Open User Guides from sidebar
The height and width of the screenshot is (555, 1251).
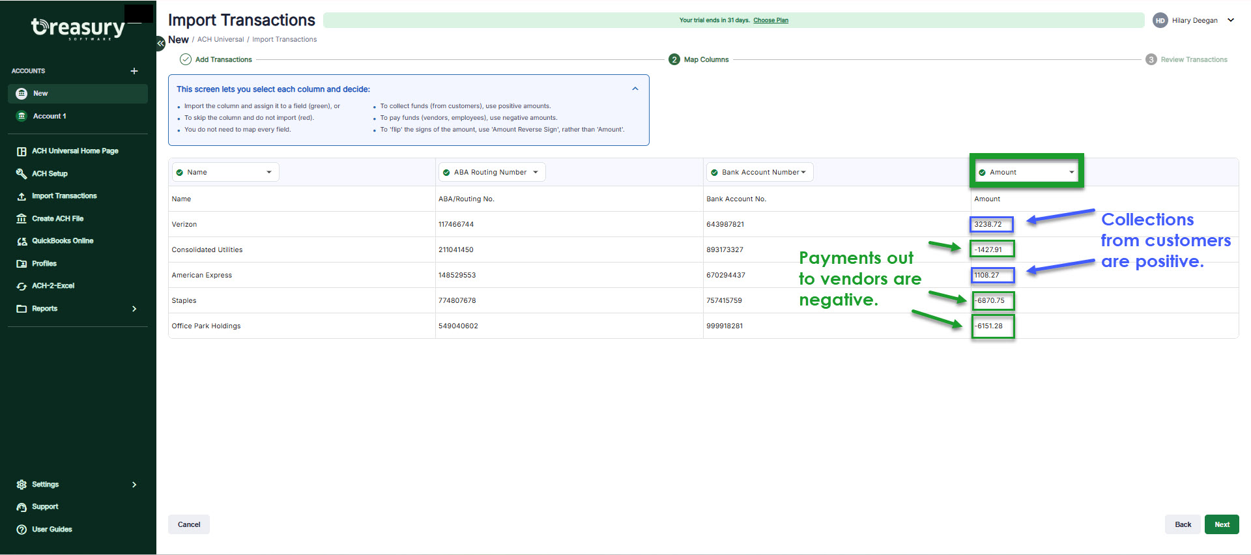coord(52,530)
